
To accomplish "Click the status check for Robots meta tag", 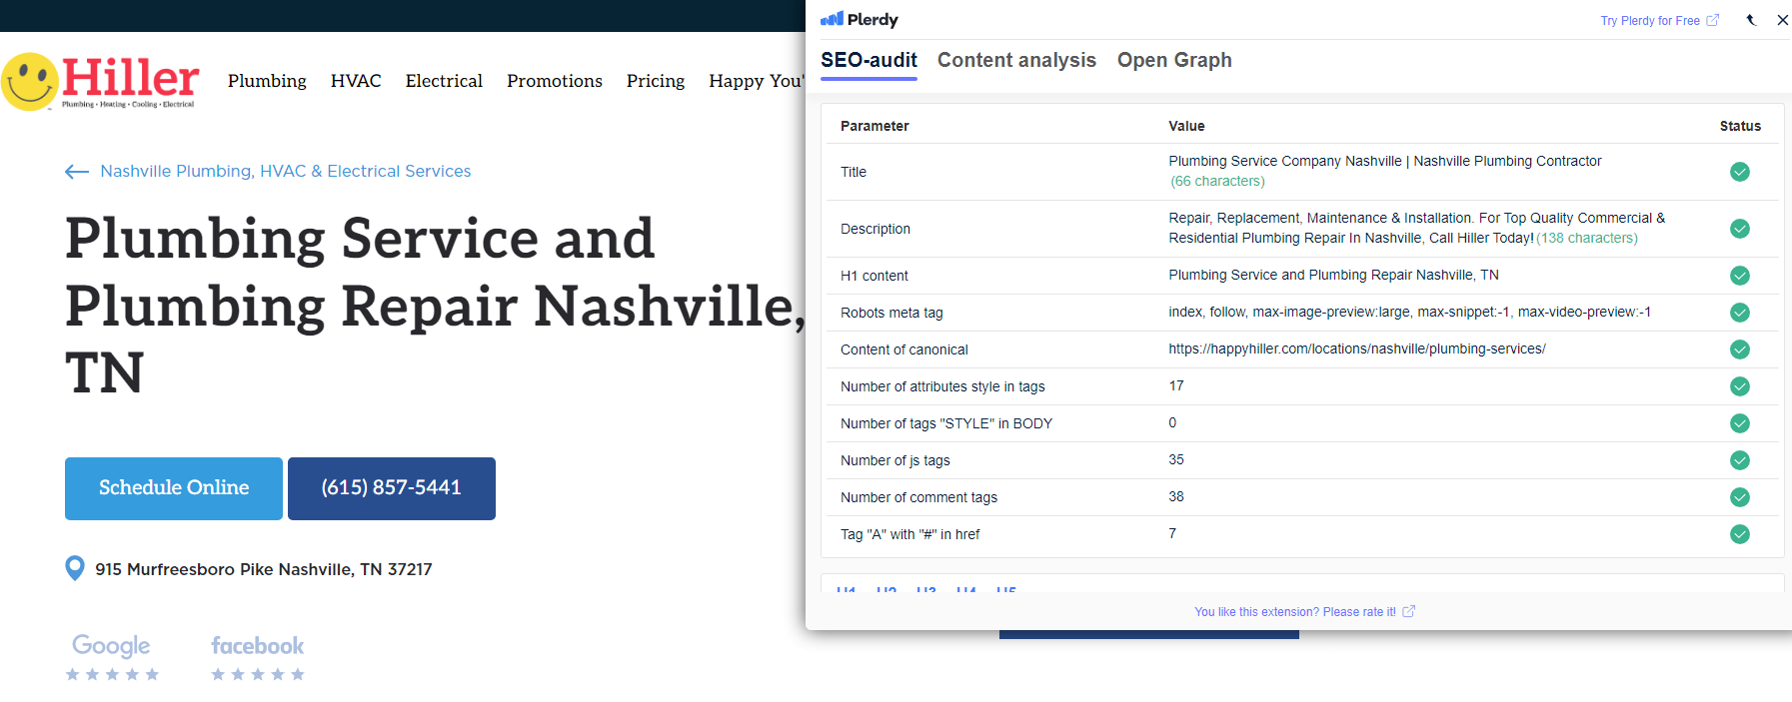I will (1740, 313).
